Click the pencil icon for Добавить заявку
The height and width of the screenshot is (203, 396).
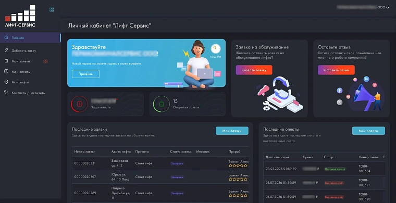coord(6,50)
